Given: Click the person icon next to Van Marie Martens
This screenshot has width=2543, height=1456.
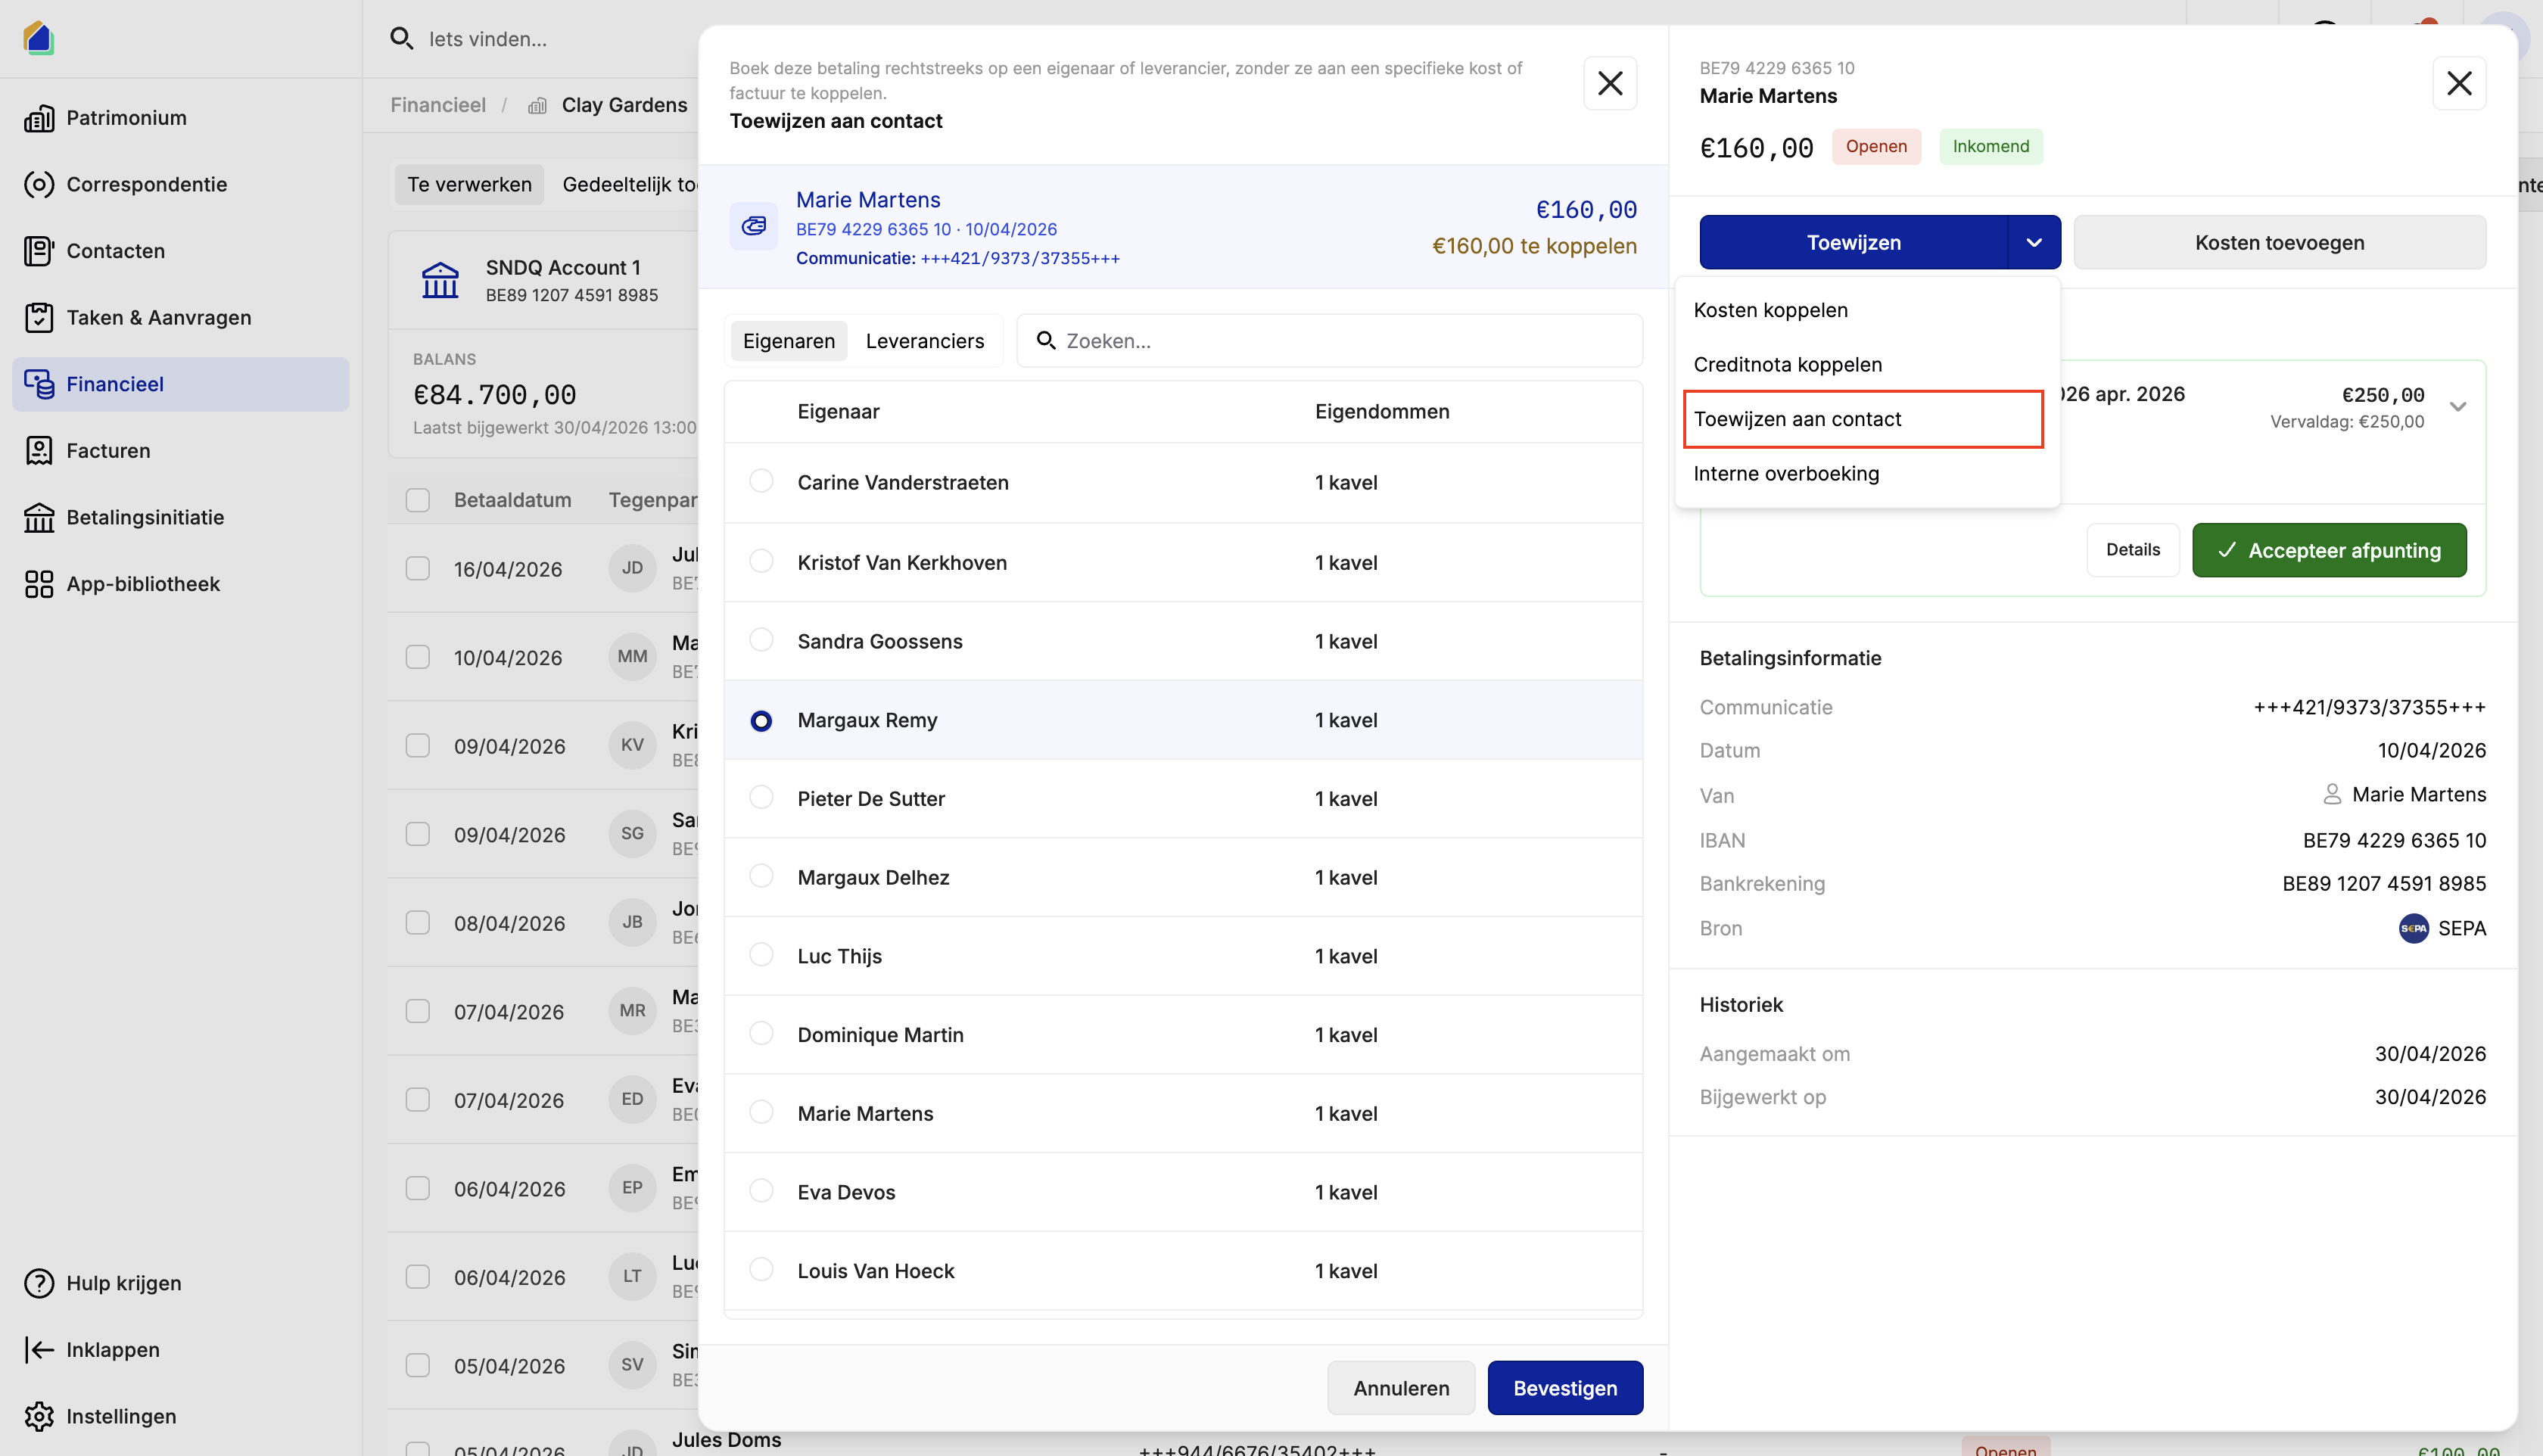Looking at the screenshot, I should click(x=2332, y=794).
